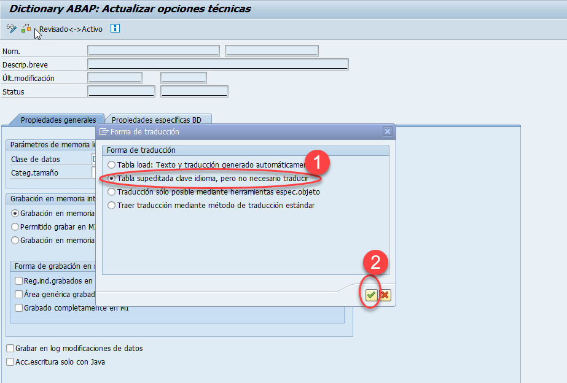This screenshot has width=567, height=383.
Task: Click the second Últ.modificación field
Action: [184, 78]
